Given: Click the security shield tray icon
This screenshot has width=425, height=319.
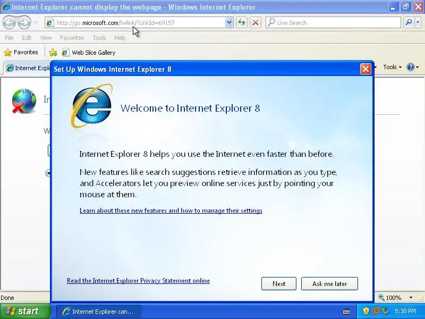Looking at the screenshot, I should [367, 311].
